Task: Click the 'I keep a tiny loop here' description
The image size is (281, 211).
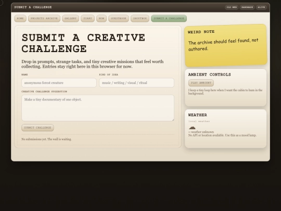Action: click(x=225, y=92)
